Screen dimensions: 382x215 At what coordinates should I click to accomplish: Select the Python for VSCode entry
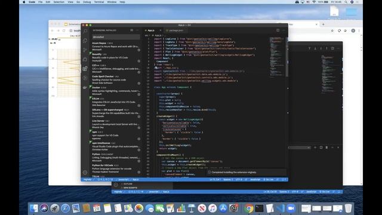tap(116, 168)
